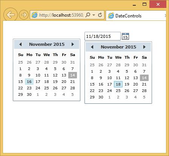Open the address bar dropdown arrow

click(x=94, y=15)
